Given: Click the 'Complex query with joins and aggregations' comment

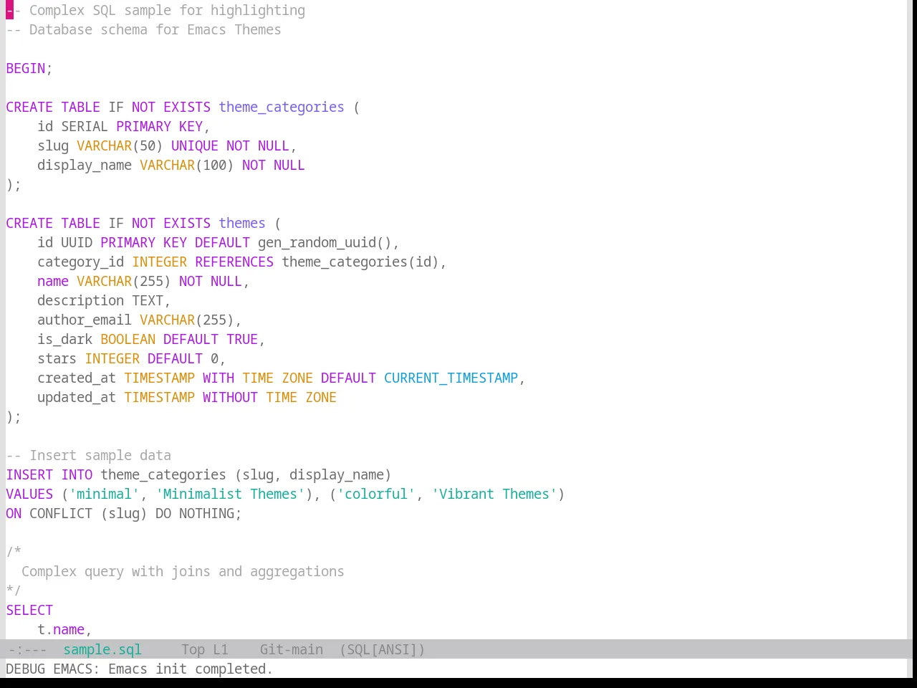Looking at the screenshot, I should coord(183,571).
